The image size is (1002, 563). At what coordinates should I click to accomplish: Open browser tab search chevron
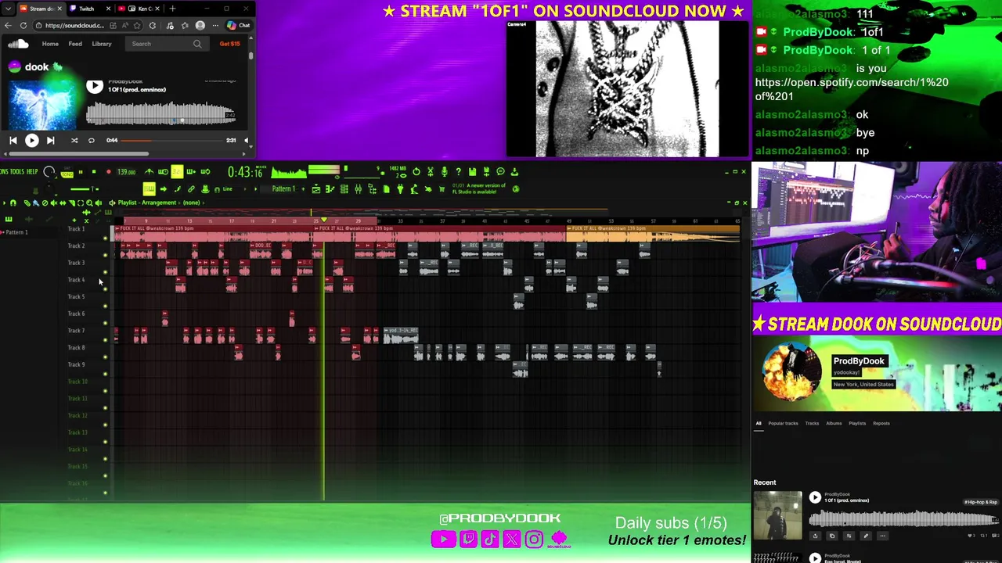[7, 9]
